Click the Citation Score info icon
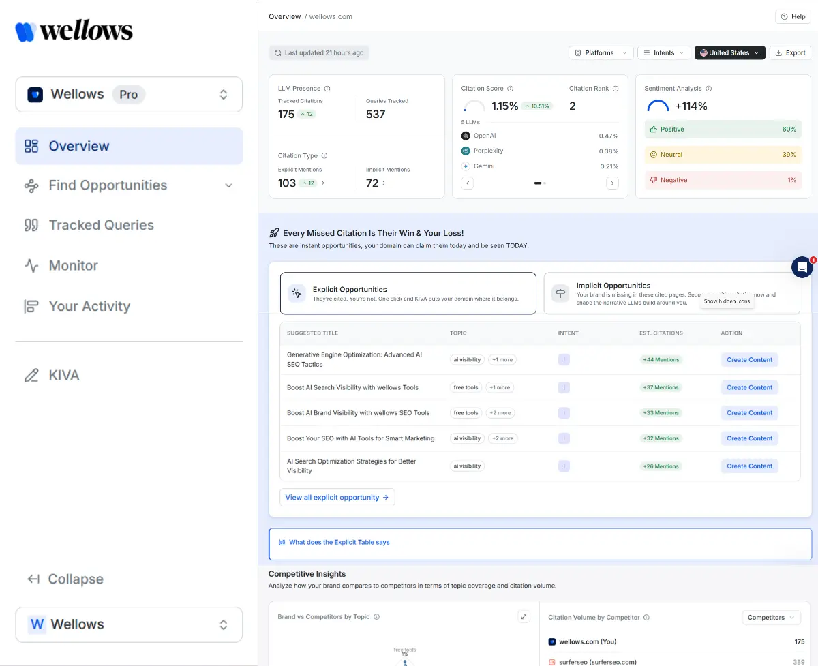 click(511, 89)
